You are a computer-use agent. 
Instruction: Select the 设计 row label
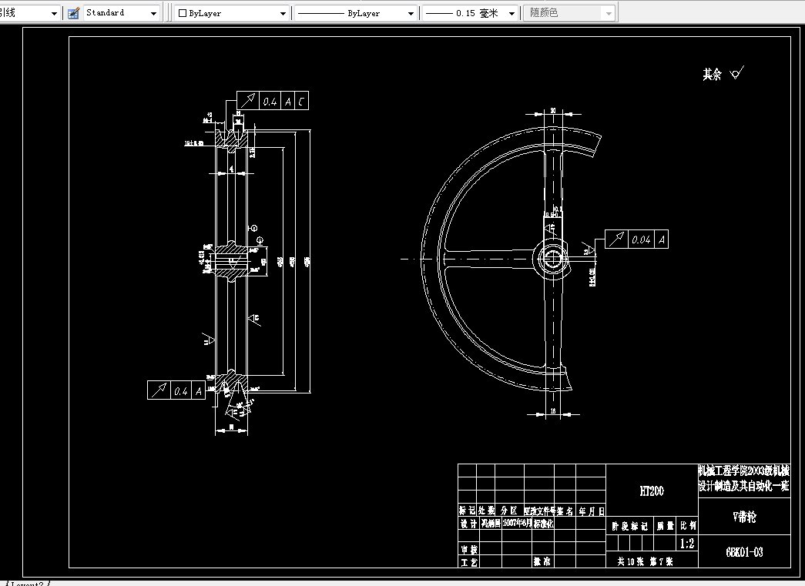coord(468,524)
